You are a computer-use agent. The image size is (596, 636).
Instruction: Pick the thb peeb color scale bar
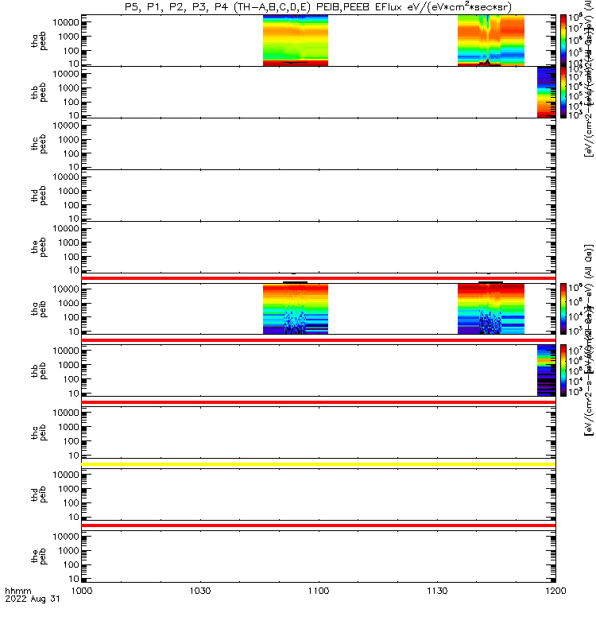(x=563, y=92)
